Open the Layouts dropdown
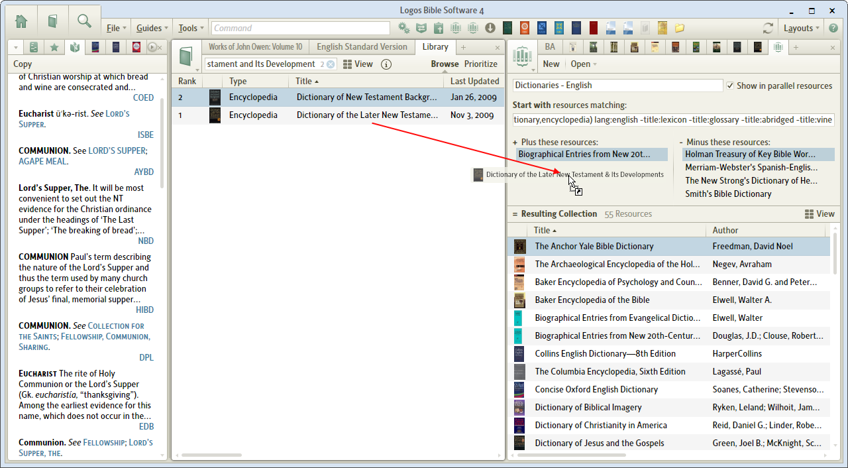Image resolution: width=848 pixels, height=468 pixels. click(x=802, y=28)
